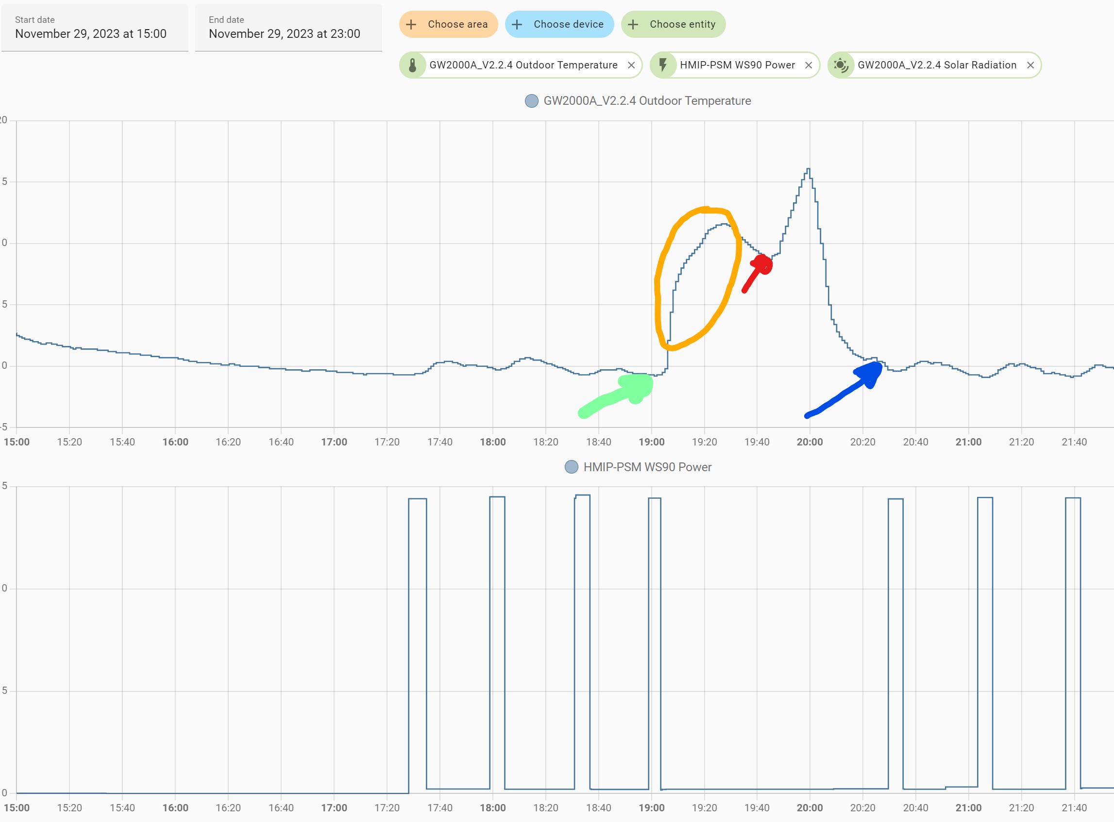Remove the Outdoor Temperature entity chip
Image resolution: width=1114 pixels, height=822 pixels.
point(631,65)
